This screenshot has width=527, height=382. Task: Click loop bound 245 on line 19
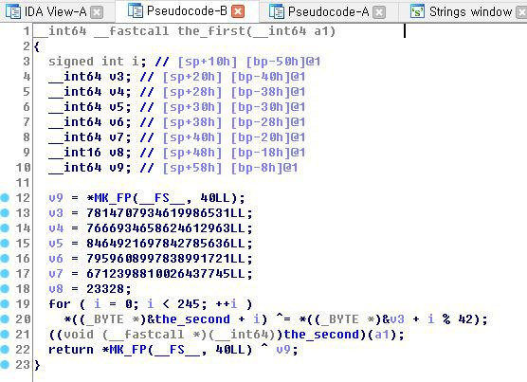pos(189,304)
